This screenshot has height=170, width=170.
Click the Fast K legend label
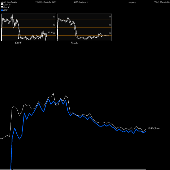tap(6, 7)
